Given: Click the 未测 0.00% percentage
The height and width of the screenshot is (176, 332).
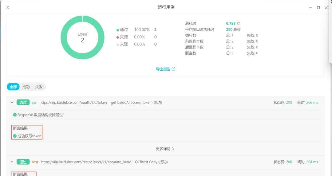Looking at the screenshot, I should pos(140,44).
